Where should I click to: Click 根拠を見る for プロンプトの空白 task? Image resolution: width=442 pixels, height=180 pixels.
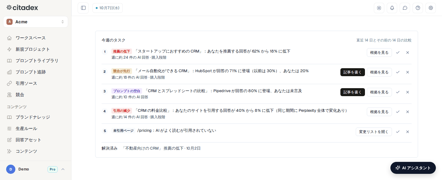(379, 92)
